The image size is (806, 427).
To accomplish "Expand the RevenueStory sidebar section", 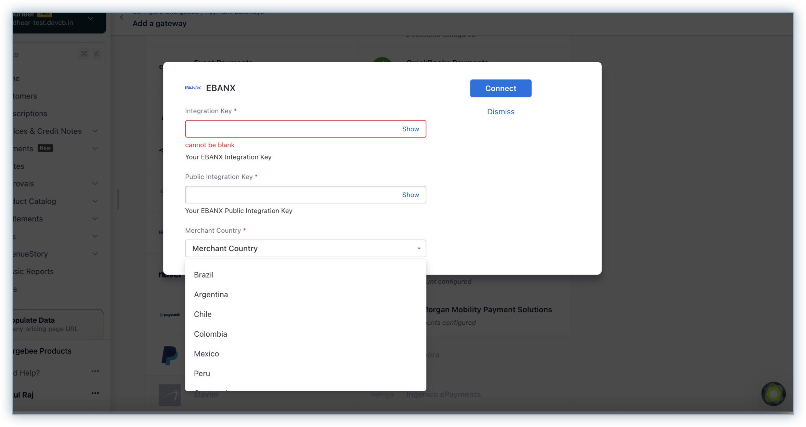I will pyautogui.click(x=95, y=254).
